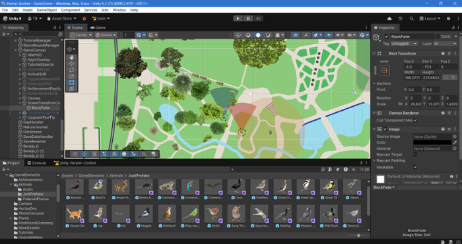The image size is (462, 244).
Task: Open the Window menu
Action: point(119,10)
